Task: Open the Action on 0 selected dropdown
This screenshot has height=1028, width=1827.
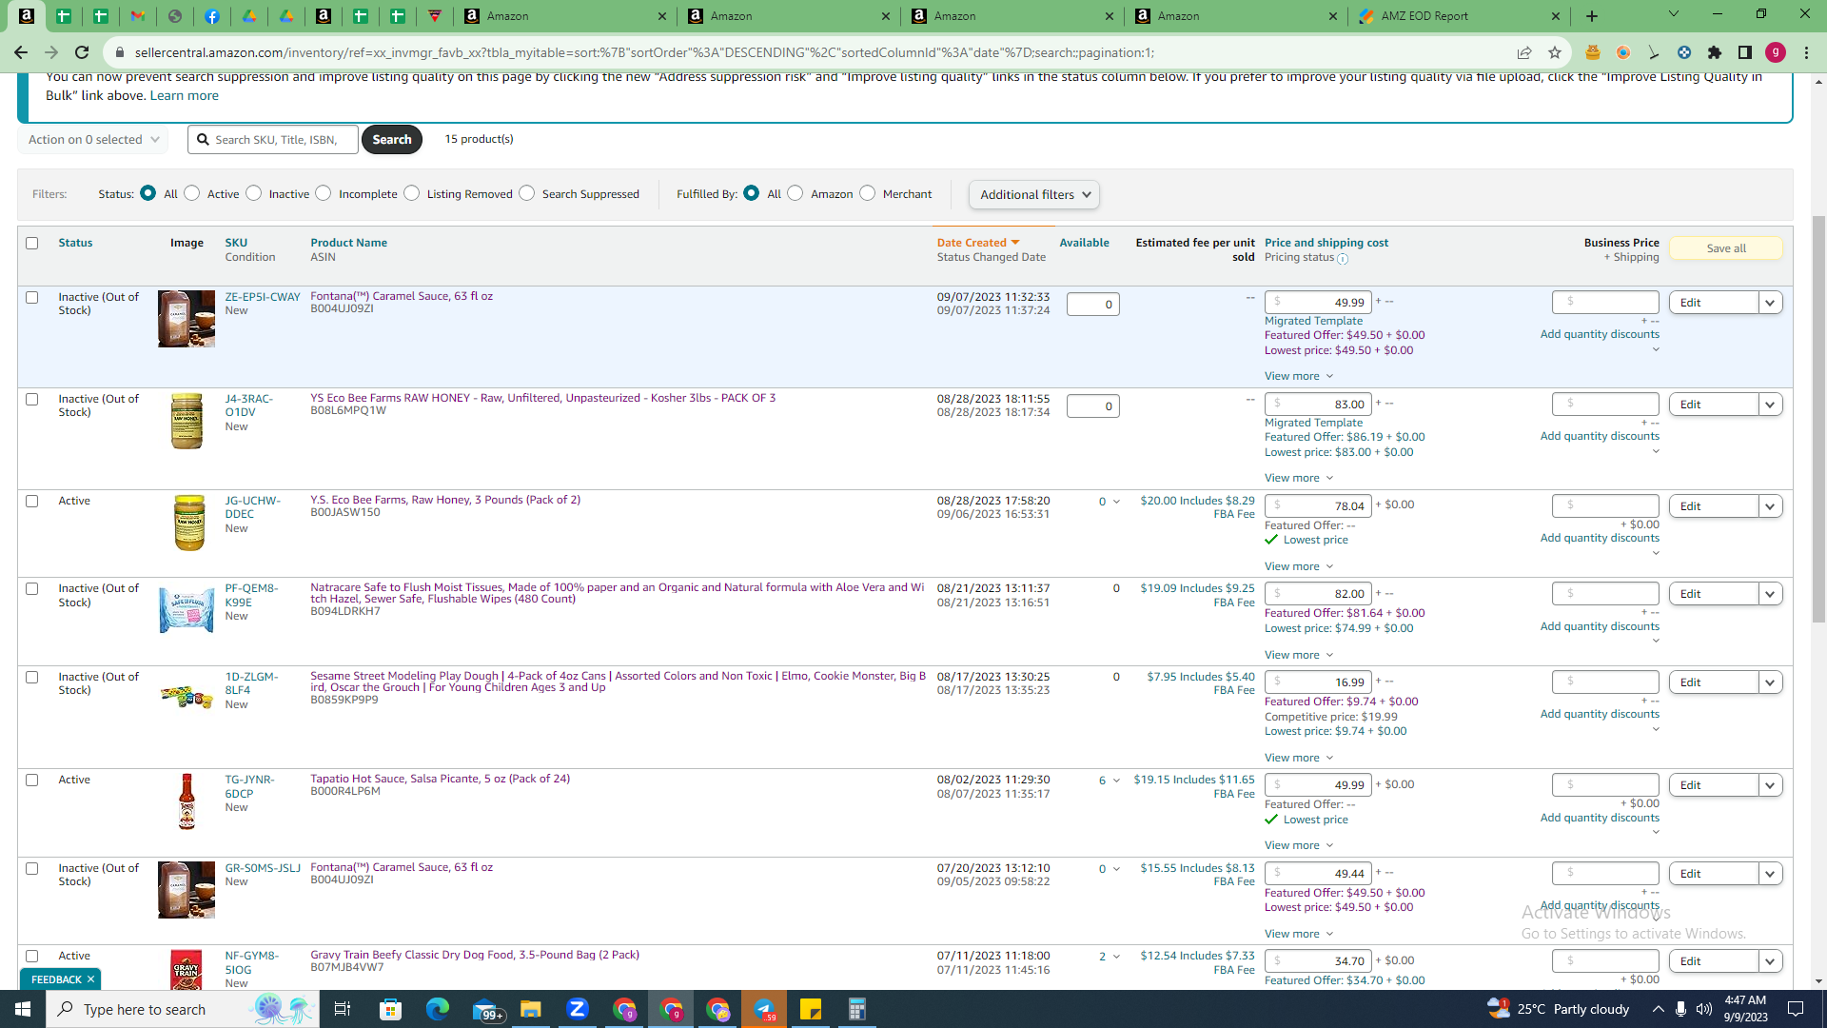Action: [93, 140]
